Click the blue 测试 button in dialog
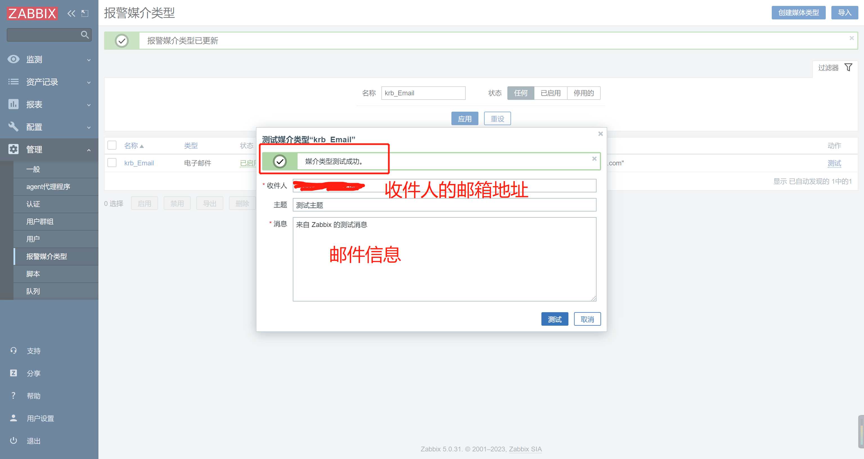Viewport: 864px width, 459px height. tap(555, 319)
